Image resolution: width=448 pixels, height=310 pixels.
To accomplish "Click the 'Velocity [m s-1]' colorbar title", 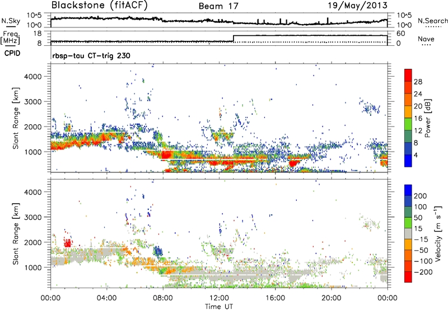I will (438, 233).
